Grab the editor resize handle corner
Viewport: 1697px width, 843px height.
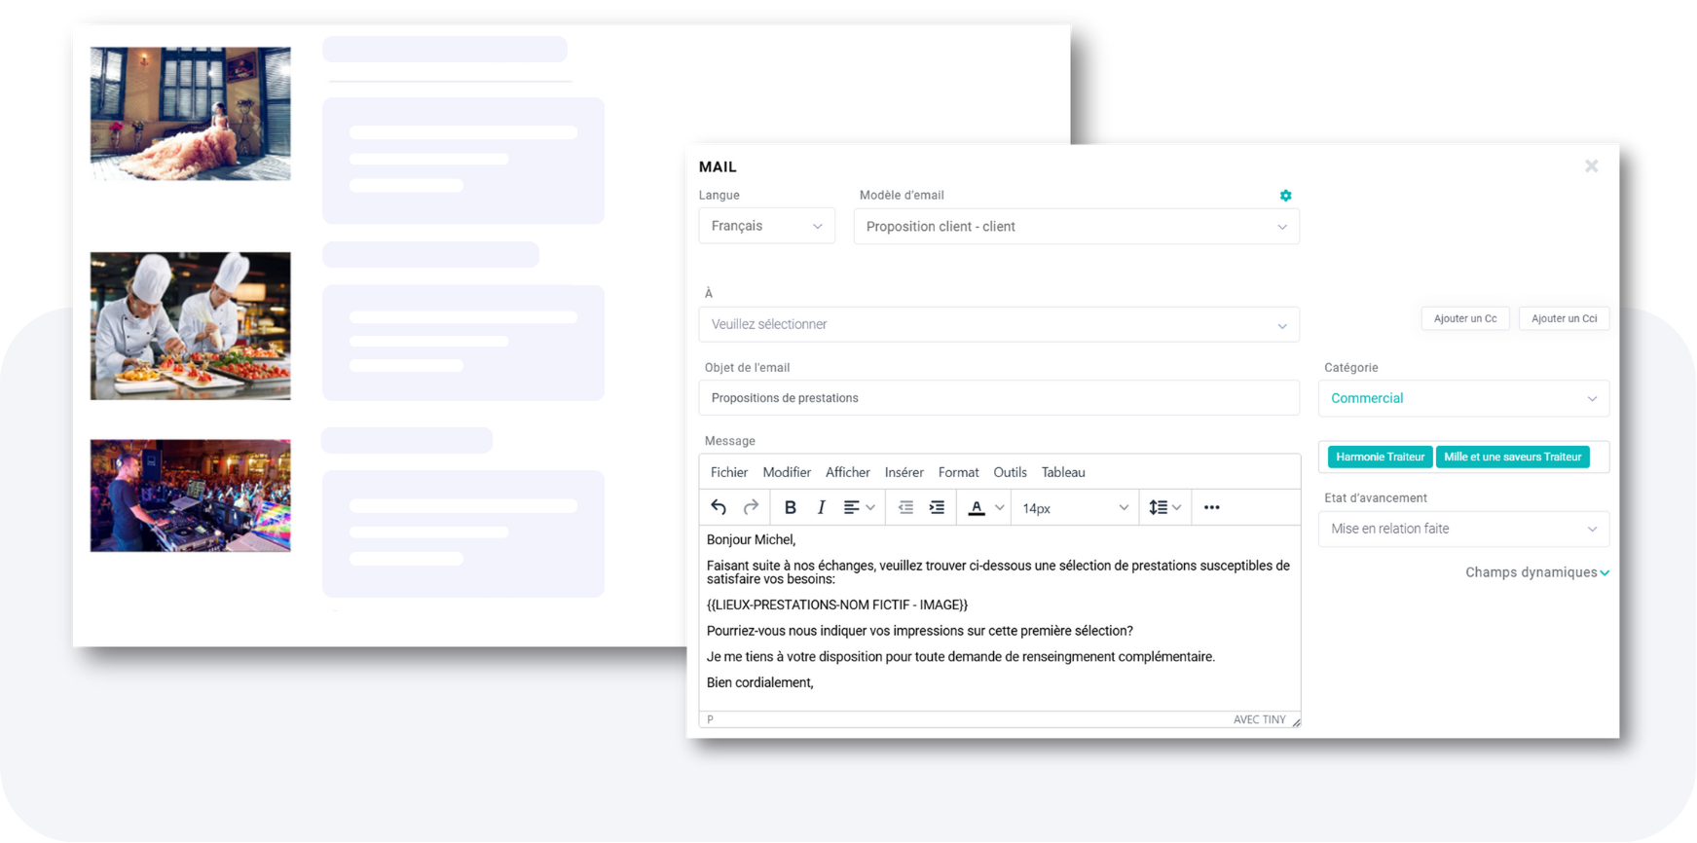(x=1296, y=721)
